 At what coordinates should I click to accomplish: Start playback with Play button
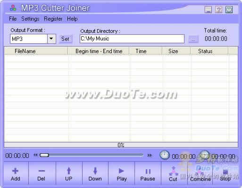pos(121,173)
